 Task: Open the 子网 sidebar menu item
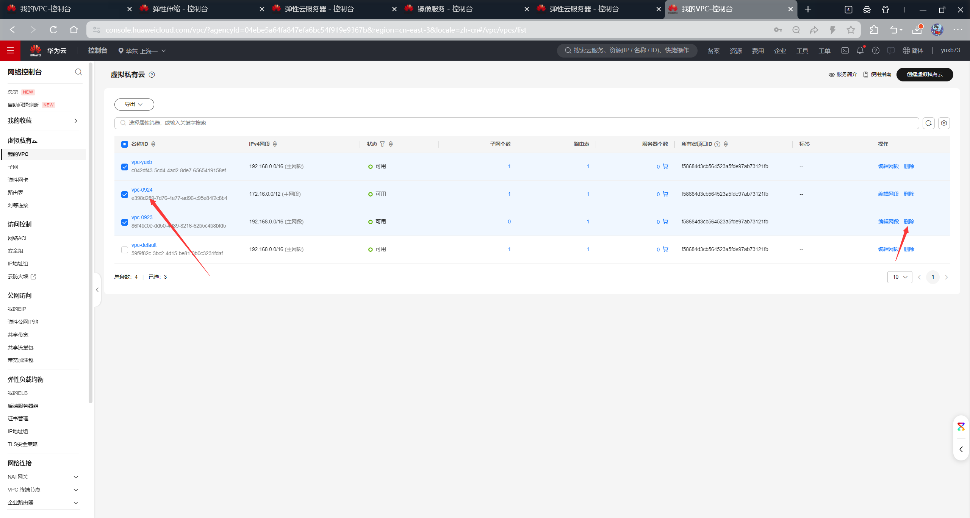(x=13, y=167)
